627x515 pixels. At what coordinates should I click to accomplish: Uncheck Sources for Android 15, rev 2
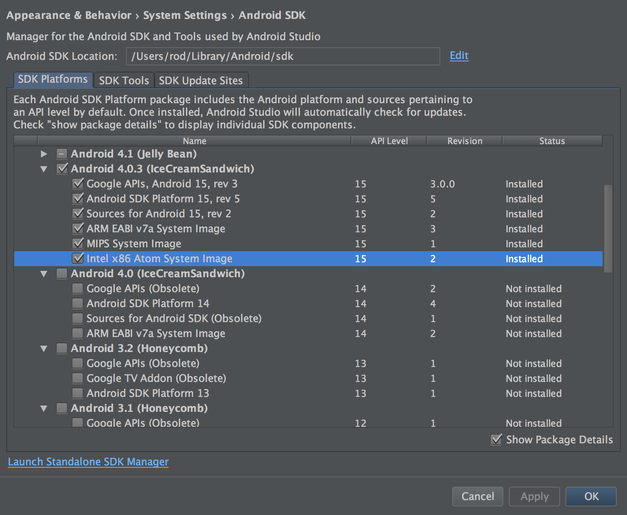[78, 213]
